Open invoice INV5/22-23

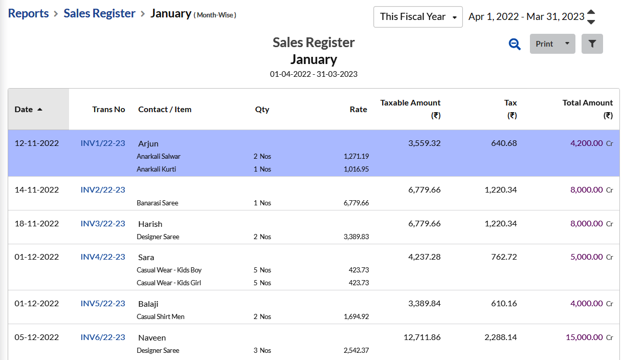[x=103, y=304]
